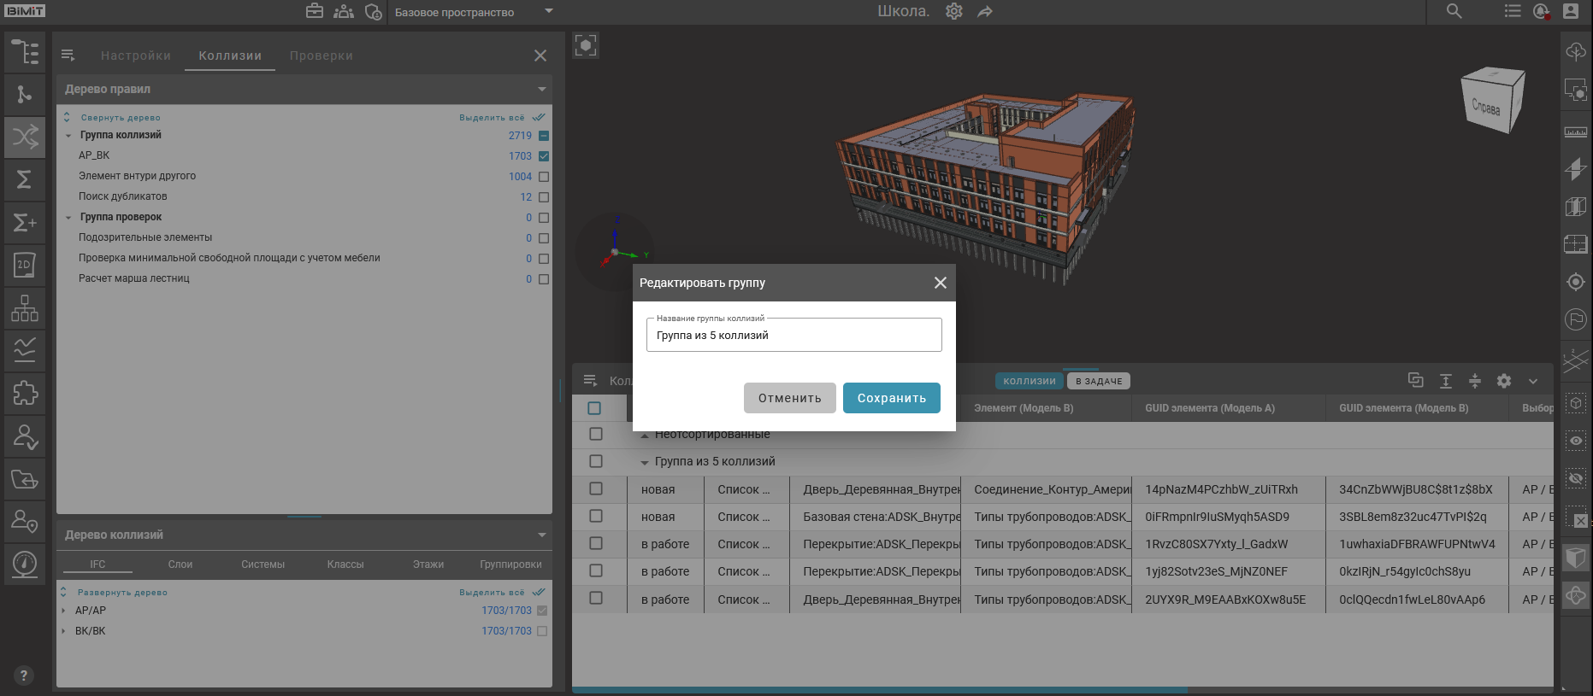Image resolution: width=1593 pixels, height=696 pixels.
Task: Open the collisions shuffle icon in left sidebar
Action: click(x=25, y=137)
